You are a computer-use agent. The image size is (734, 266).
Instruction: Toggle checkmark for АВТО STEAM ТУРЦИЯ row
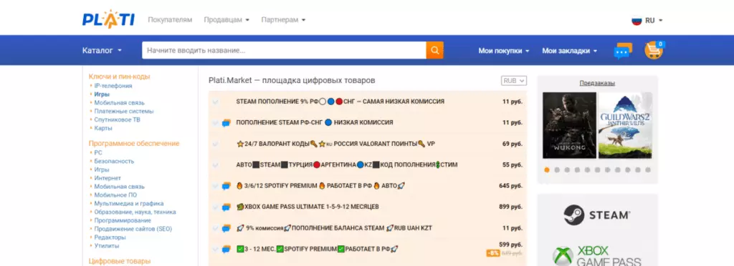point(215,164)
